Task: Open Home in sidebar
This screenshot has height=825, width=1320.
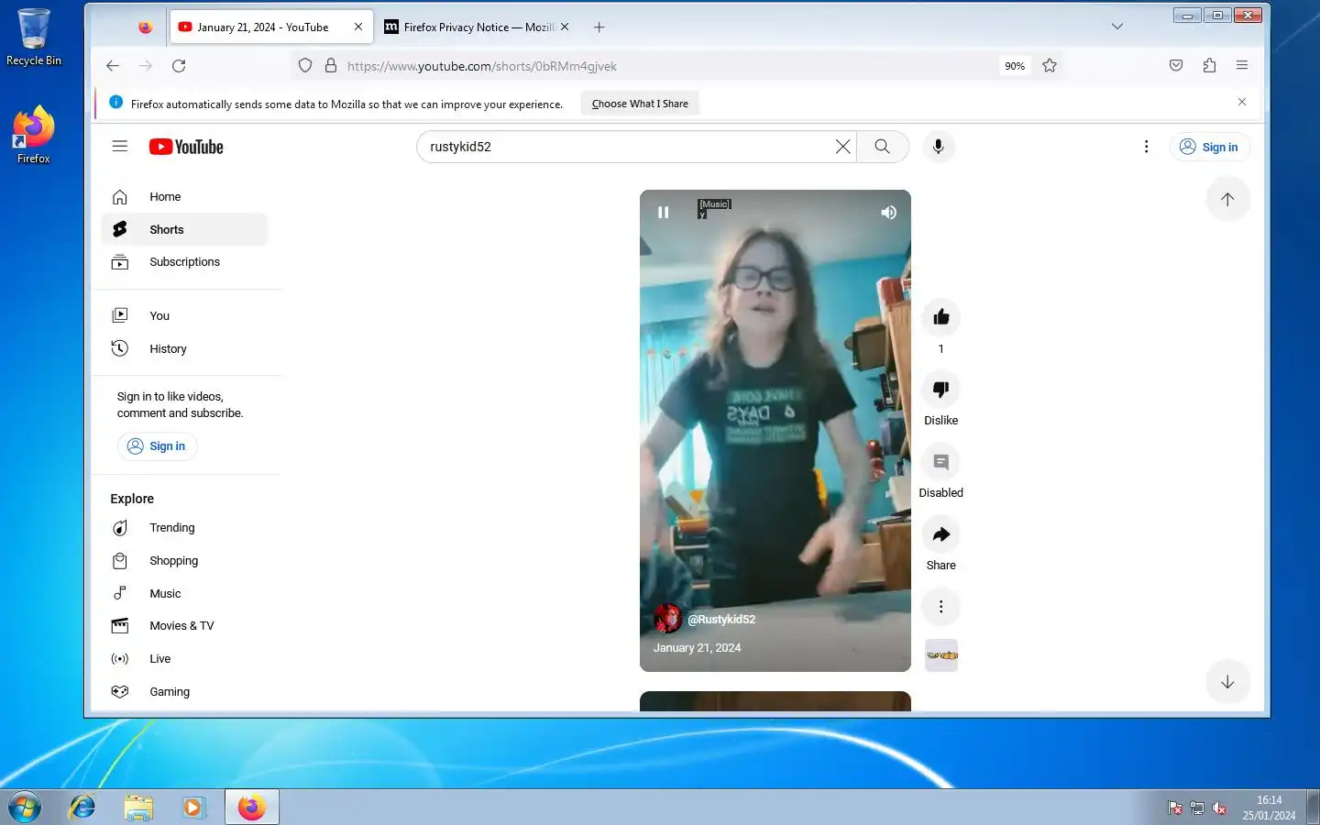Action: (184, 197)
